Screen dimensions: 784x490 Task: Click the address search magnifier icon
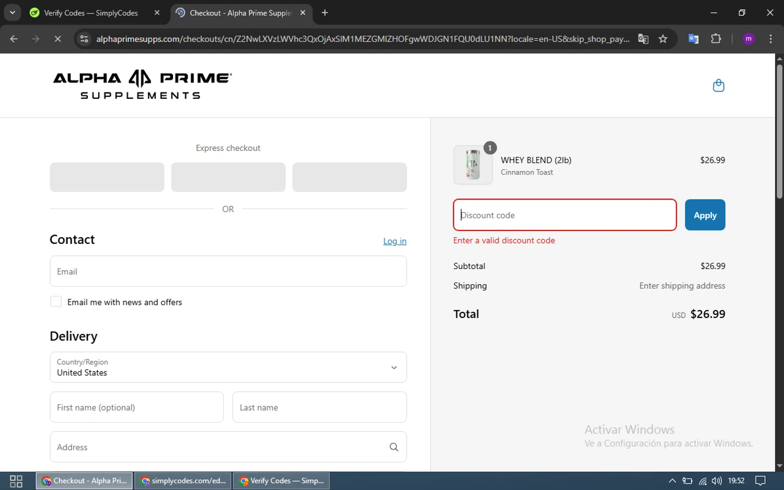point(394,447)
